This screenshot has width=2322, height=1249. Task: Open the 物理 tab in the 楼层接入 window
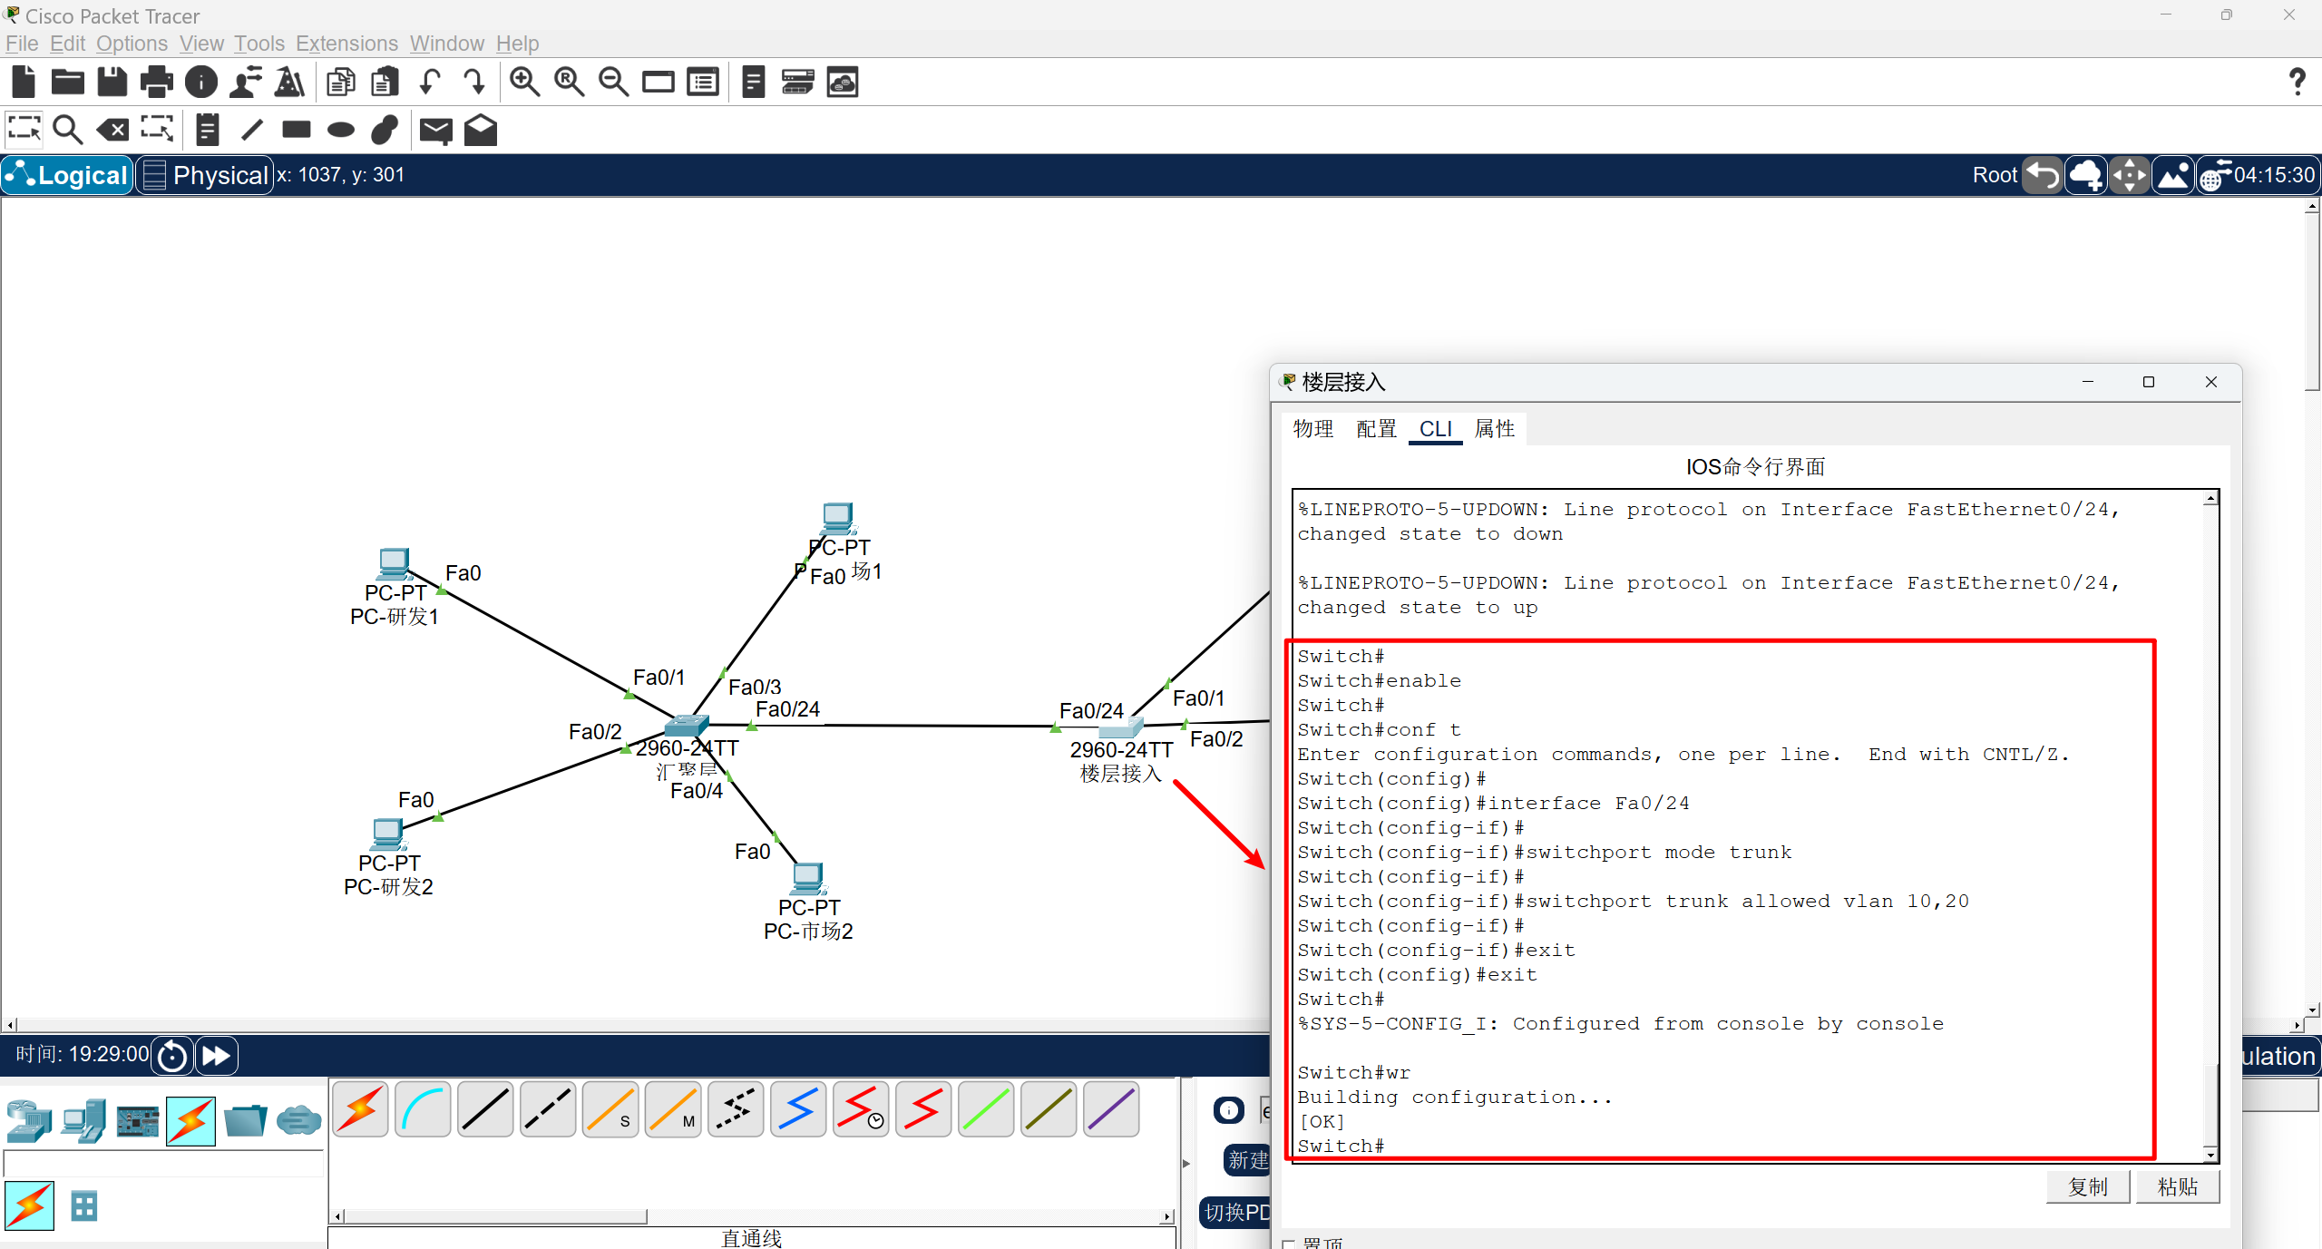[1312, 428]
